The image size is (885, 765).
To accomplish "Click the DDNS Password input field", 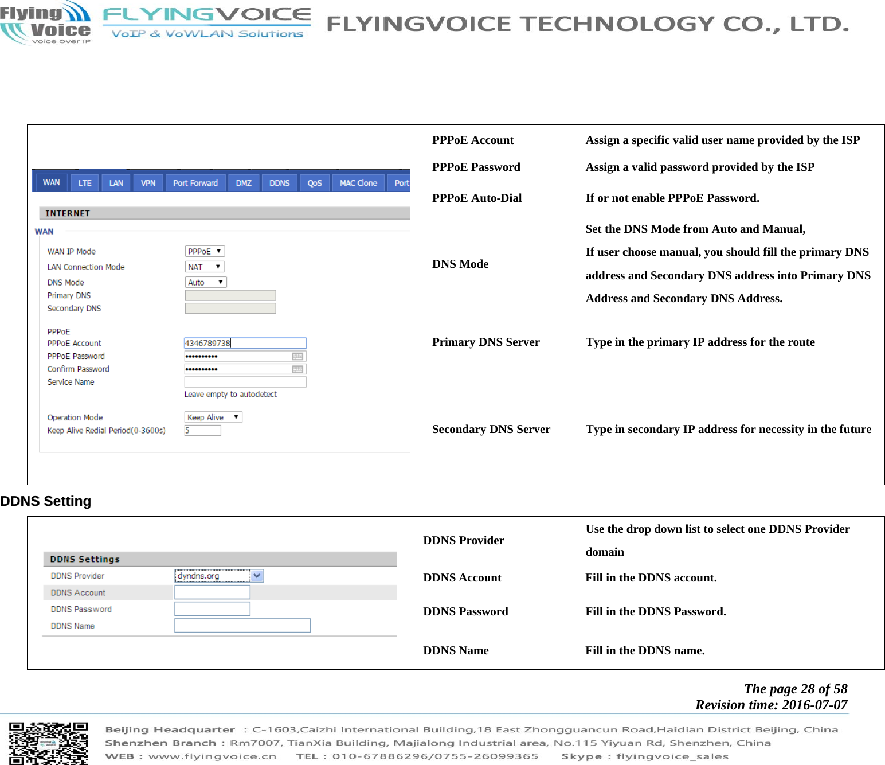I will (212, 609).
